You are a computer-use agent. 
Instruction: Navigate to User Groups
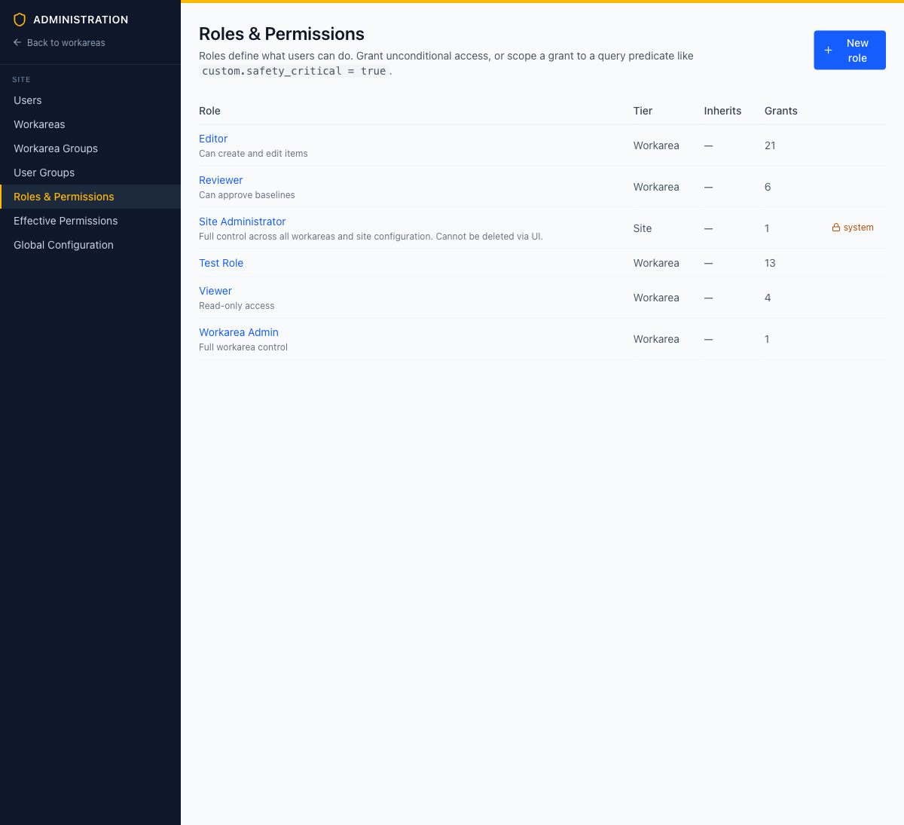[x=90, y=173]
